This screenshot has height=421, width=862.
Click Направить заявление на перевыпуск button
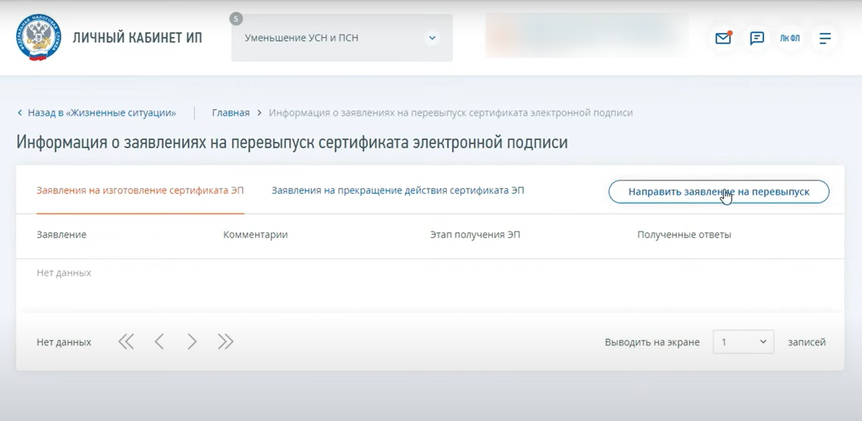(719, 191)
